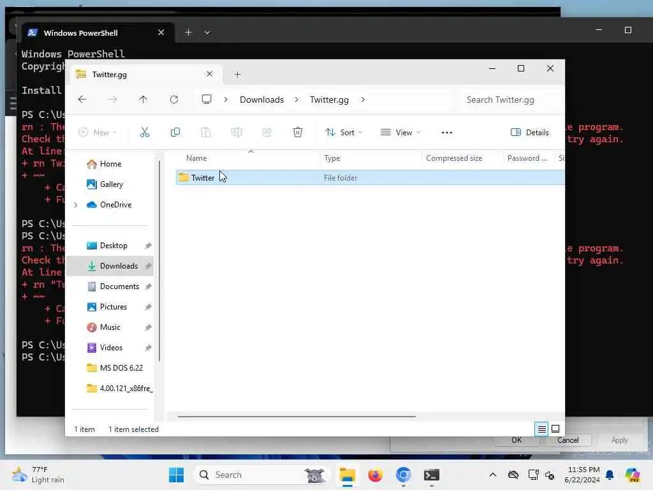Click the Password column header
Screen dimensions: 653x490
pos(527,158)
